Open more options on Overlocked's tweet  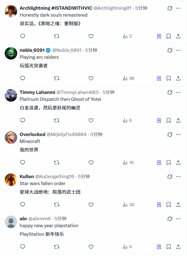coord(178,134)
